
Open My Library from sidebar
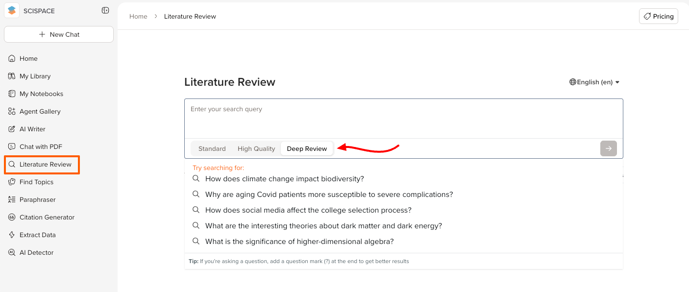(x=35, y=76)
